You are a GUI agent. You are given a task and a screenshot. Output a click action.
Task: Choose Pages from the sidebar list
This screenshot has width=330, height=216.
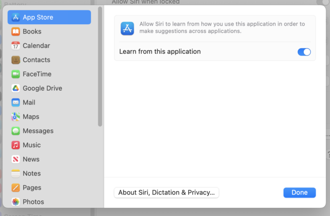pyautogui.click(x=32, y=188)
